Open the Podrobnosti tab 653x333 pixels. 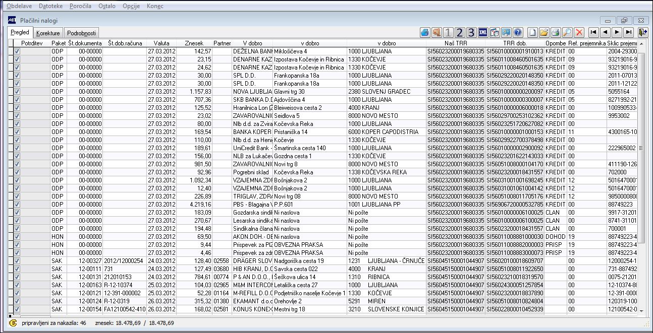click(x=82, y=33)
